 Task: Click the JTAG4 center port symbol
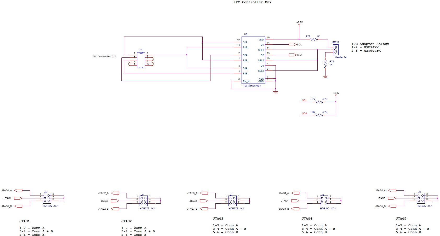(295, 201)
